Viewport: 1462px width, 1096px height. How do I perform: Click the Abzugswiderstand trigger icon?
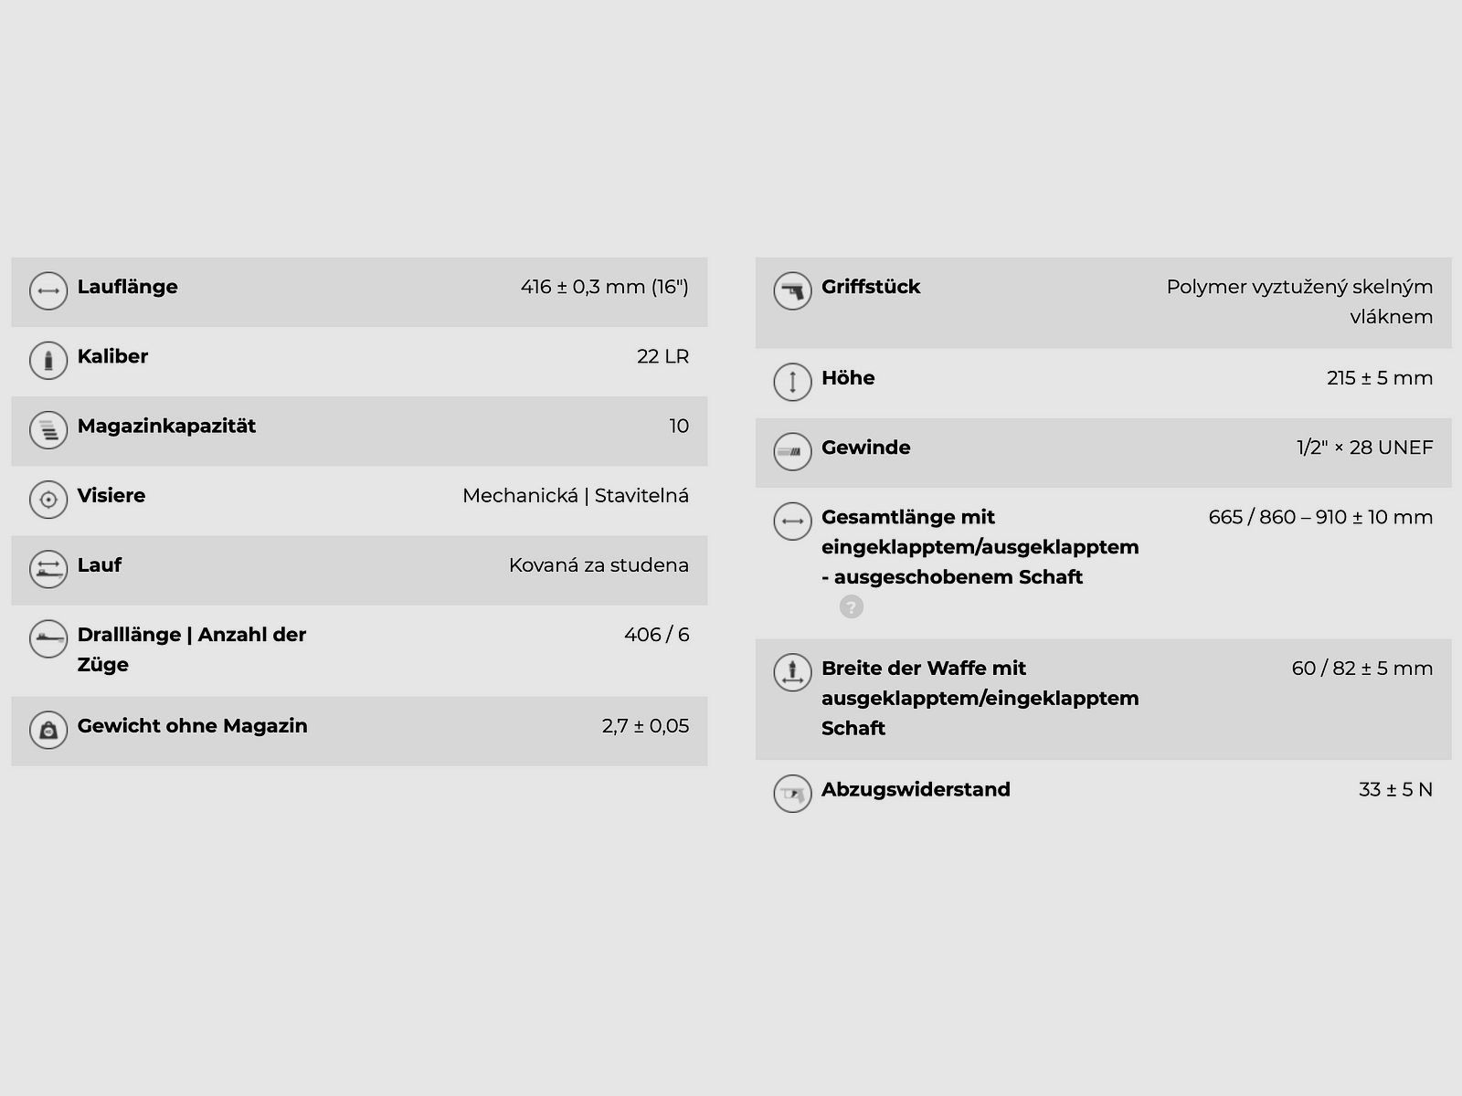[792, 794]
